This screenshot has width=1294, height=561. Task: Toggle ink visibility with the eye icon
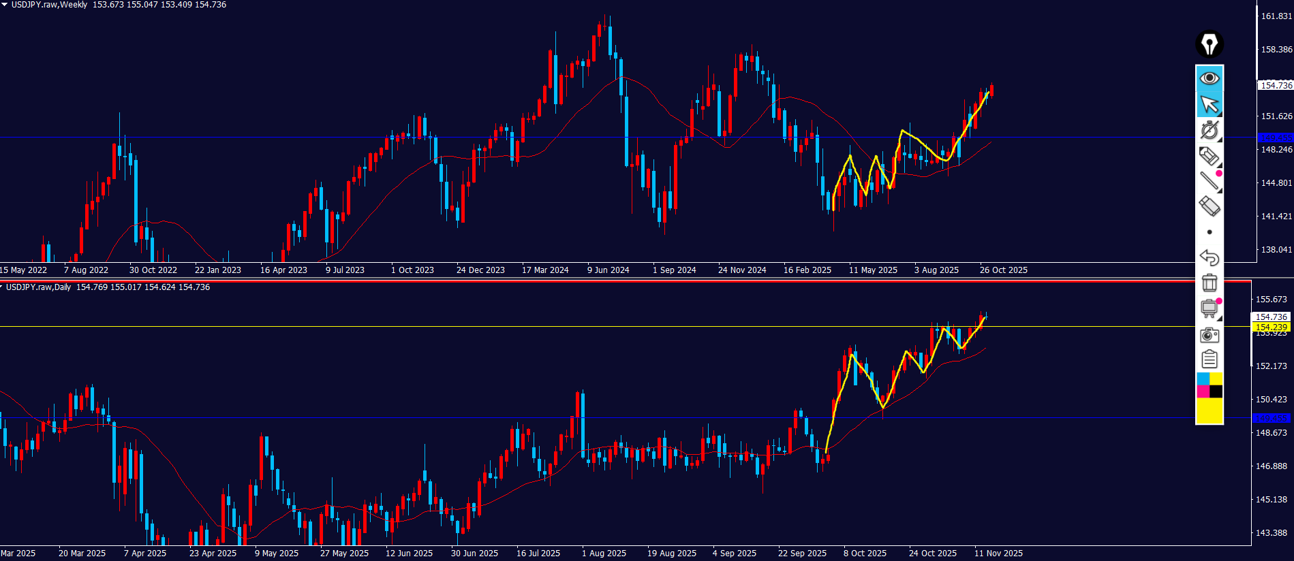click(x=1210, y=78)
